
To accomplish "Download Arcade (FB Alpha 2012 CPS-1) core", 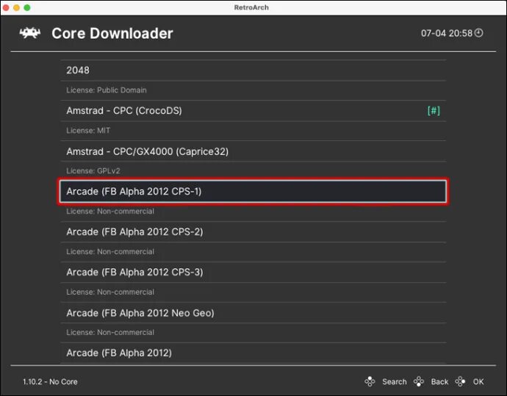I will click(253, 191).
